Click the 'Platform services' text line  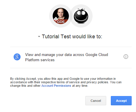point(40,60)
